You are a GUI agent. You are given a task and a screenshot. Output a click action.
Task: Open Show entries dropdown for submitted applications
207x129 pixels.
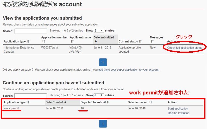(99, 30)
